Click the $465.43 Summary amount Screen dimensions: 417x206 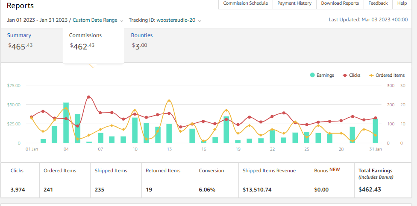coord(21,46)
